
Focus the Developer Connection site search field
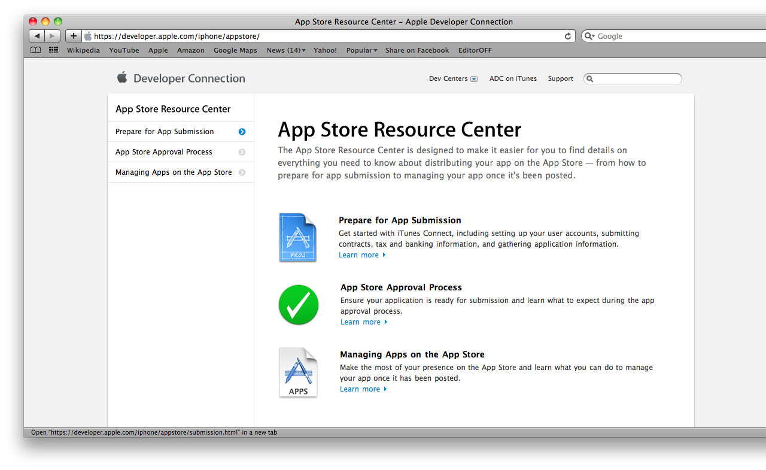point(633,78)
